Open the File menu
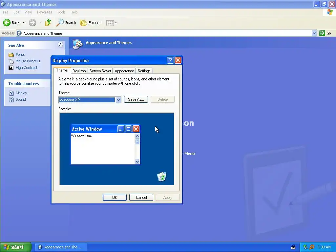Screen dimensions: 336x252 (6, 12)
